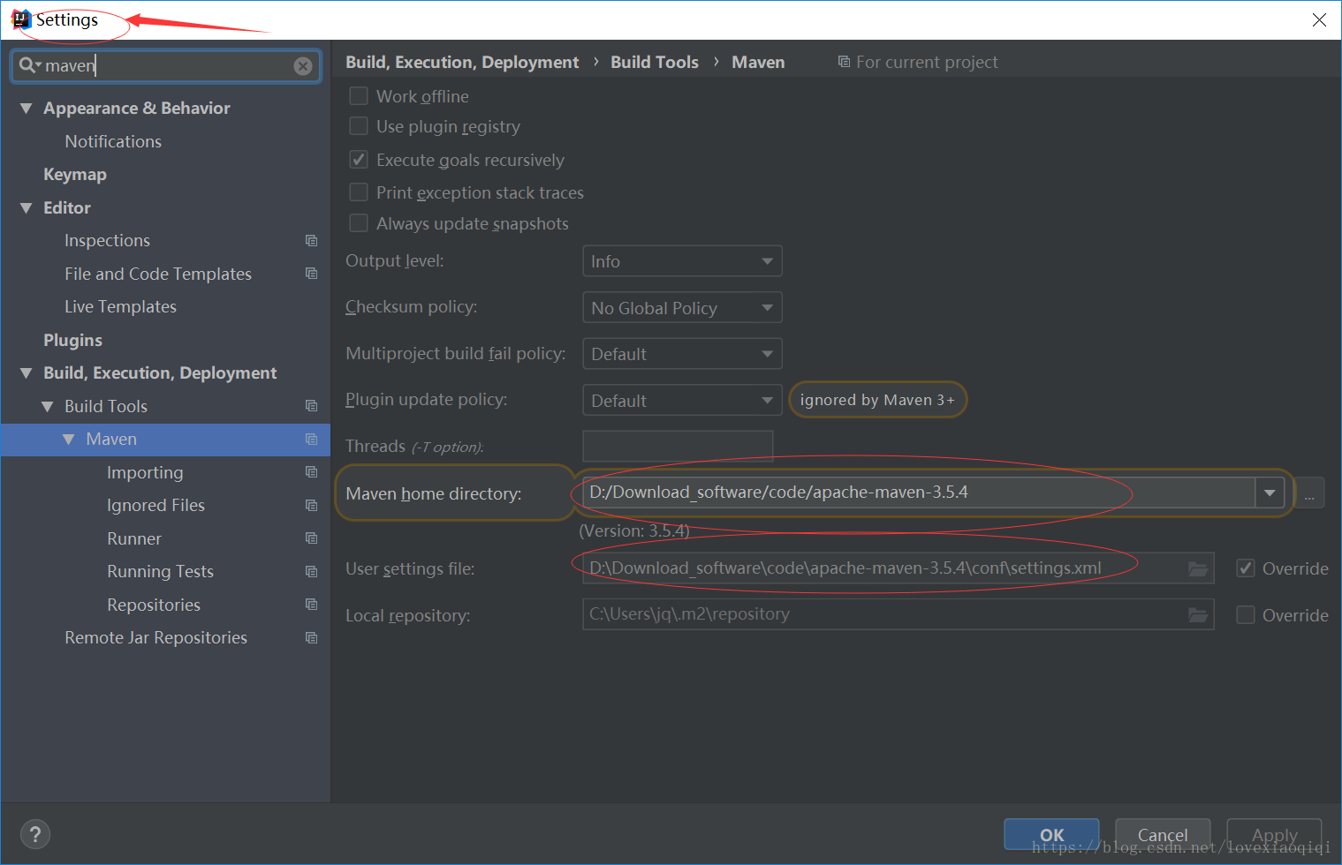Select Notifications in the settings tree
This screenshot has height=865, width=1342.
coord(113,141)
